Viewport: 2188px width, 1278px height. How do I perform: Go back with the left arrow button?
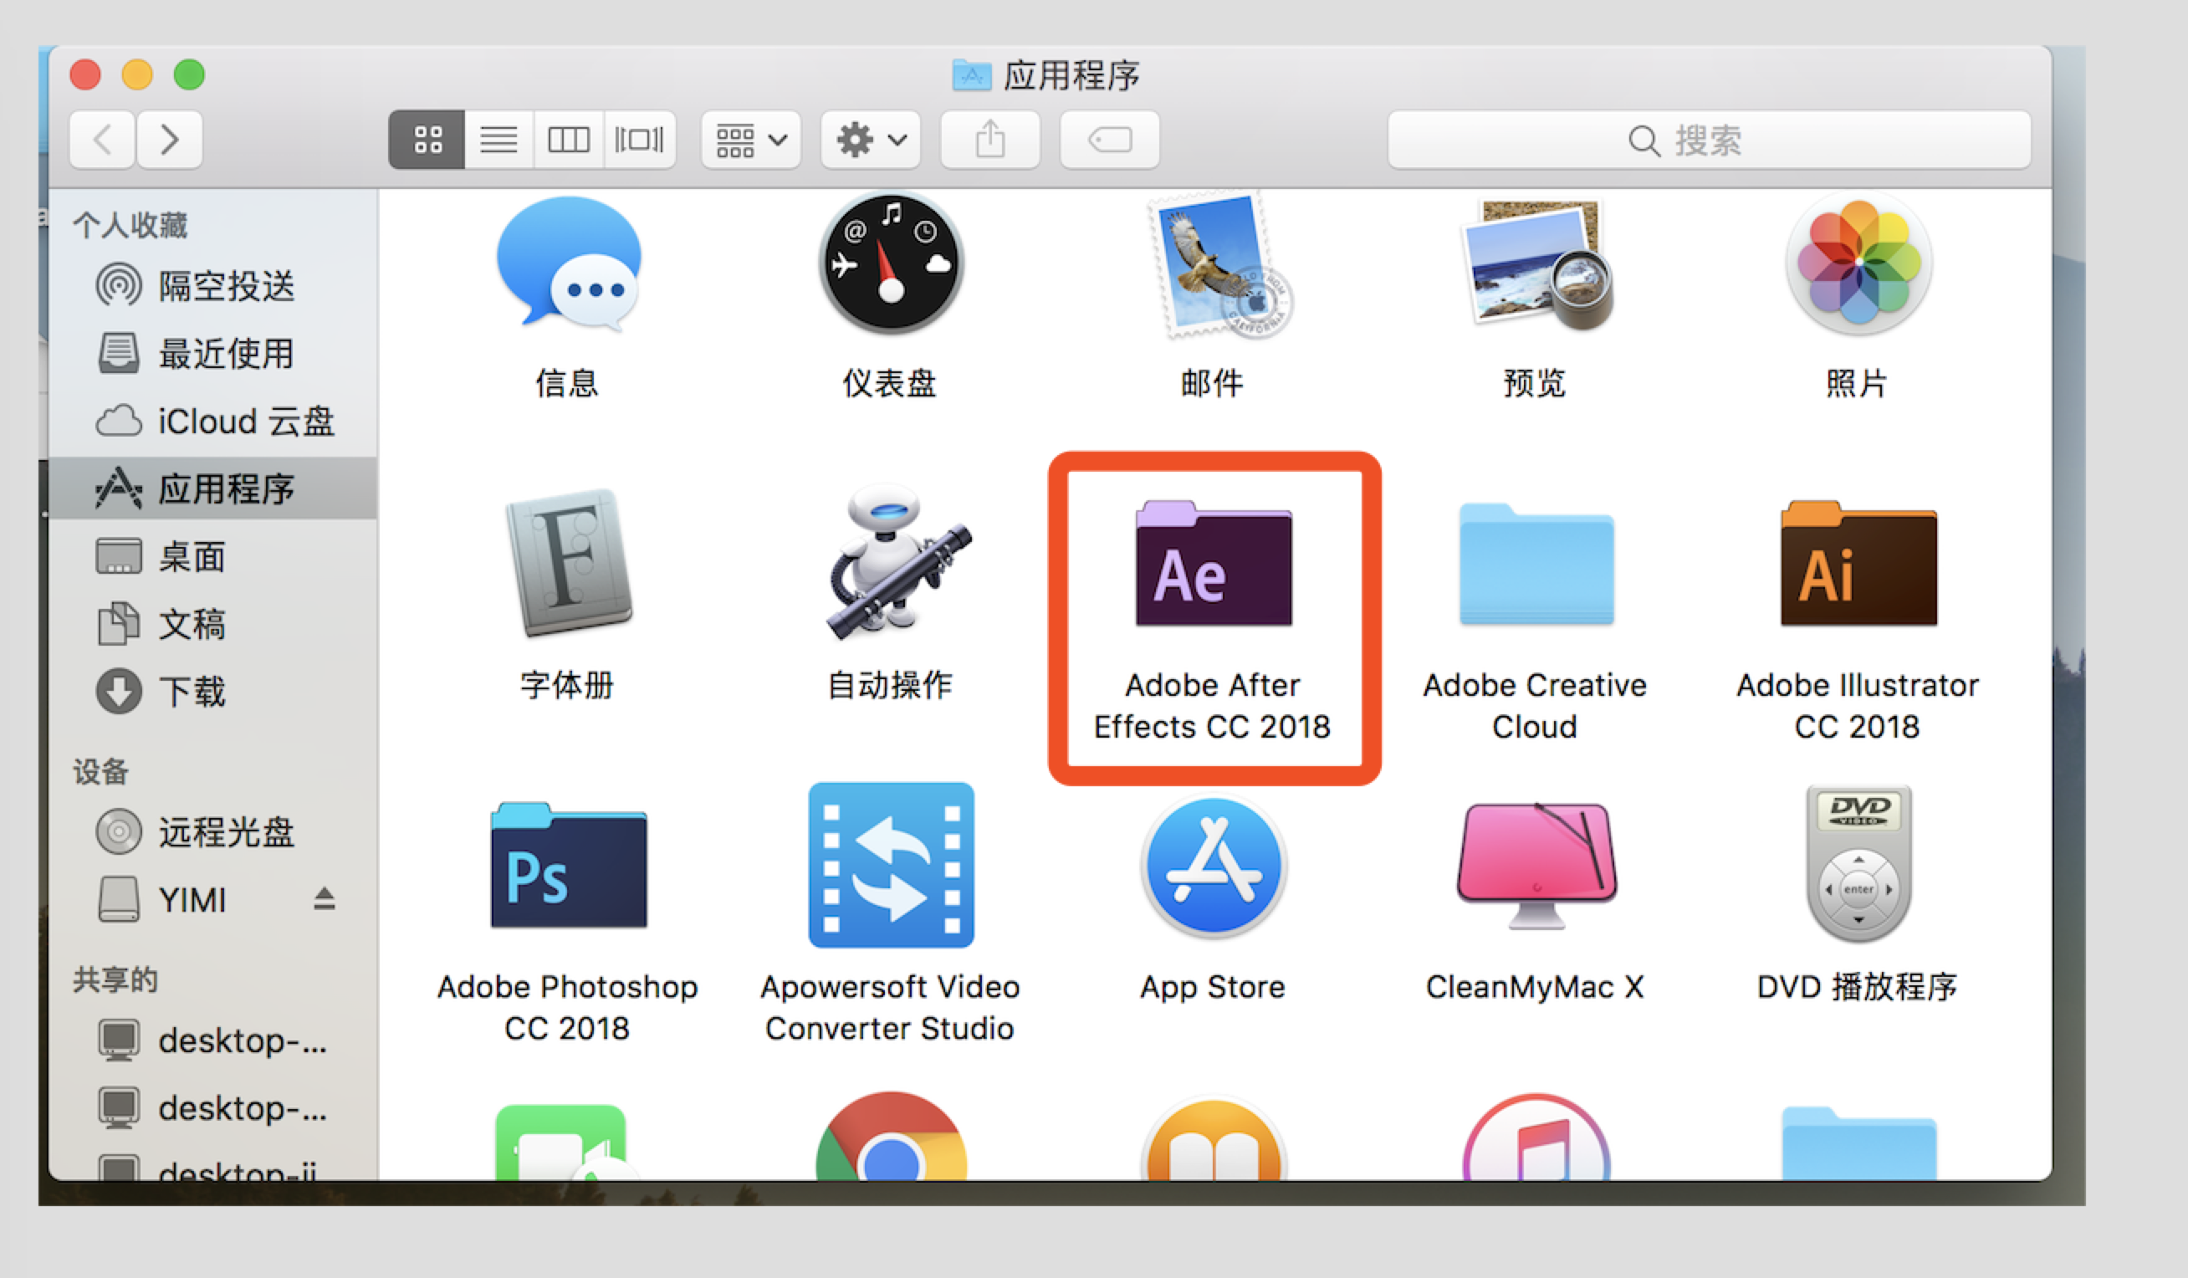click(102, 140)
